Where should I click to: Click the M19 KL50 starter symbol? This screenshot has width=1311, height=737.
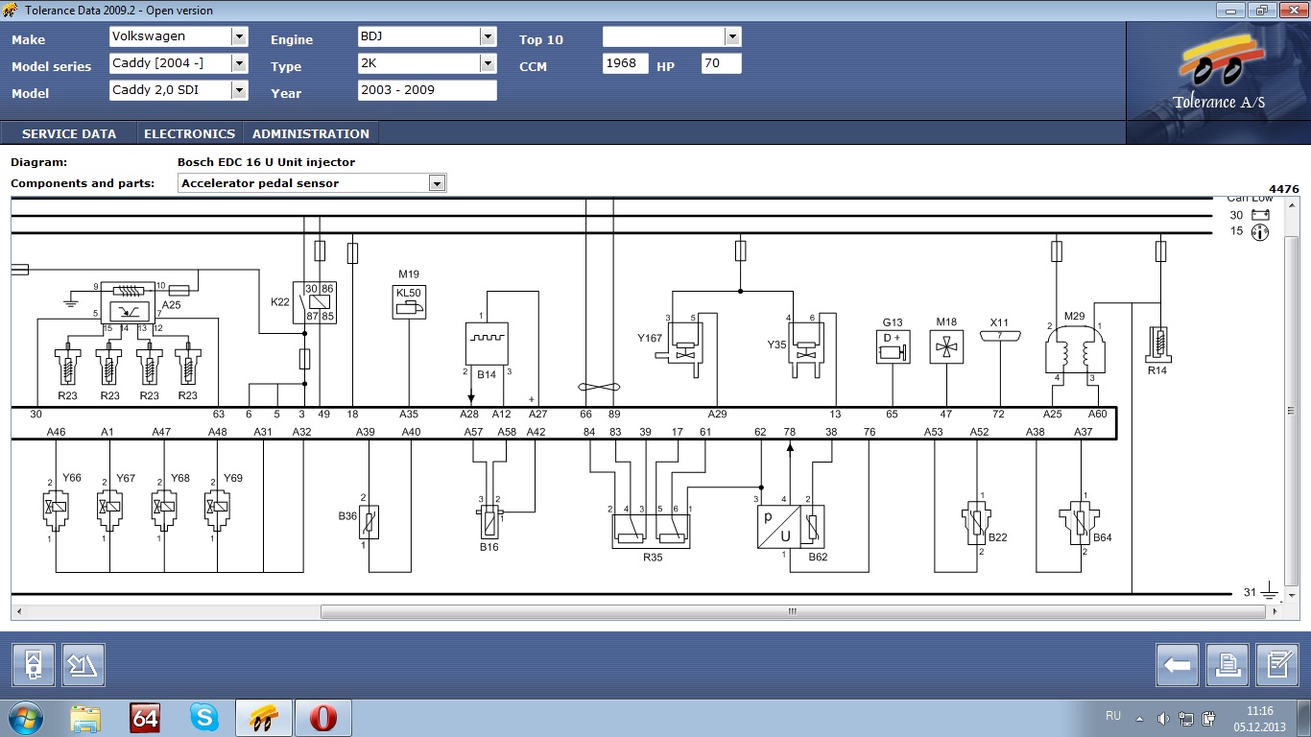(409, 302)
